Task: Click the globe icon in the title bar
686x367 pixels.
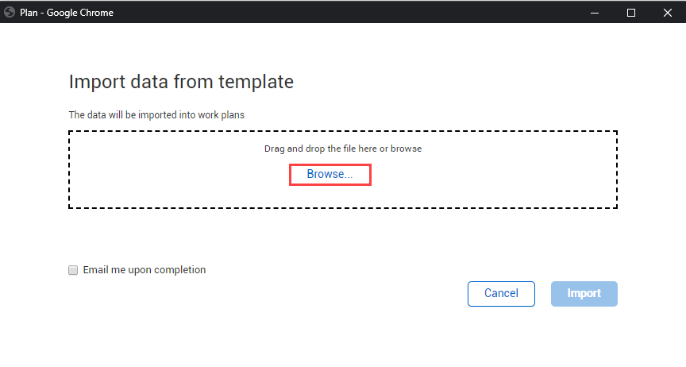Action: pos(10,12)
